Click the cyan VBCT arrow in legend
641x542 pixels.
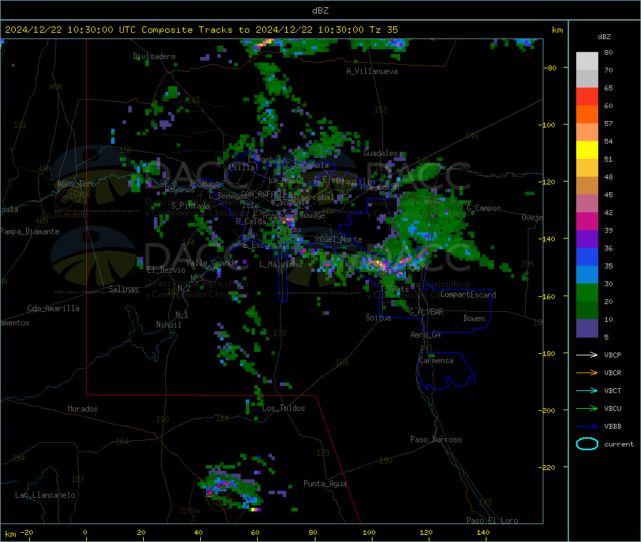pyautogui.click(x=587, y=391)
